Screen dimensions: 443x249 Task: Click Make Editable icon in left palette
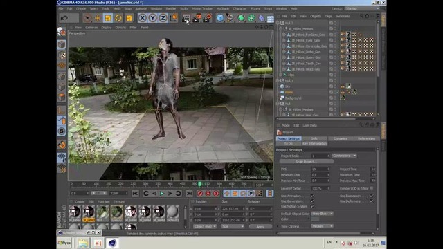click(62, 32)
